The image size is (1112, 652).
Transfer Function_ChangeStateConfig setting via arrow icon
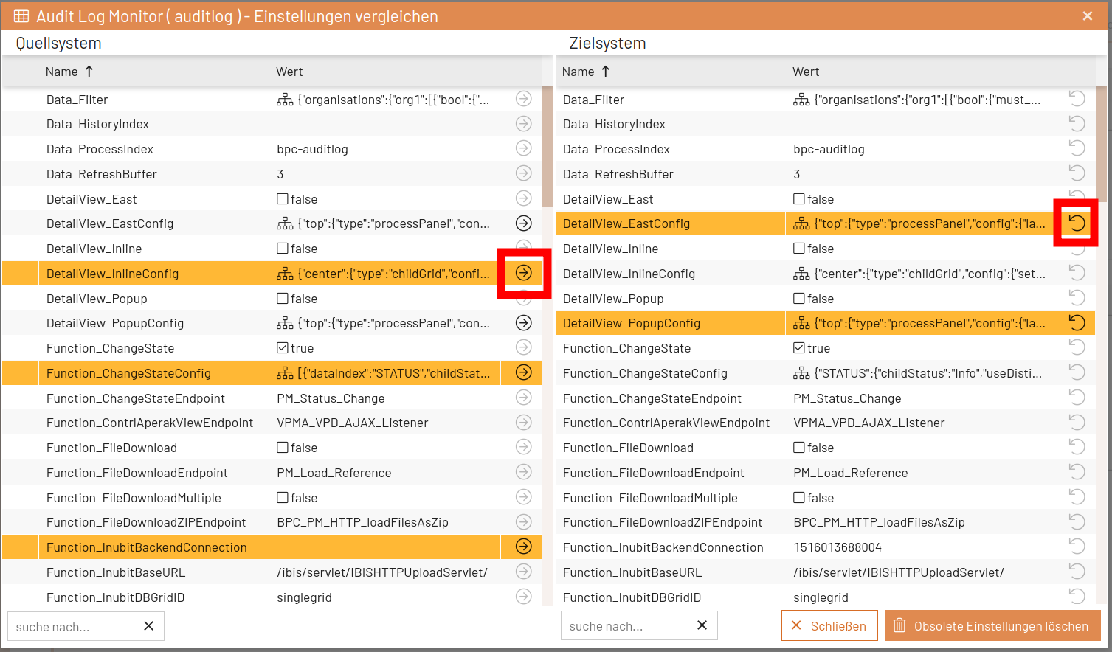[524, 372]
